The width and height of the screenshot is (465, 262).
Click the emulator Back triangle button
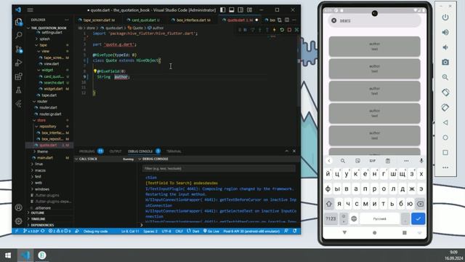point(445,122)
